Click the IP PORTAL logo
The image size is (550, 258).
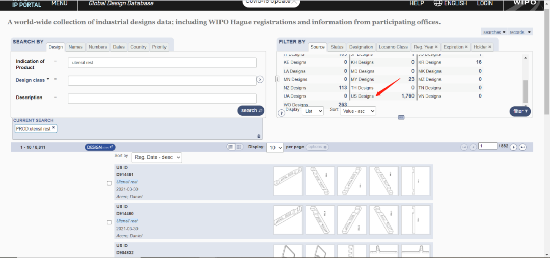(26, 4)
